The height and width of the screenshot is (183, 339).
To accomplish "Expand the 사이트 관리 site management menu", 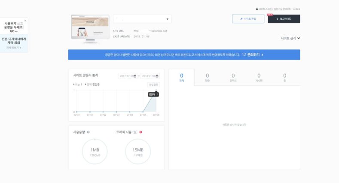I will pos(290,38).
